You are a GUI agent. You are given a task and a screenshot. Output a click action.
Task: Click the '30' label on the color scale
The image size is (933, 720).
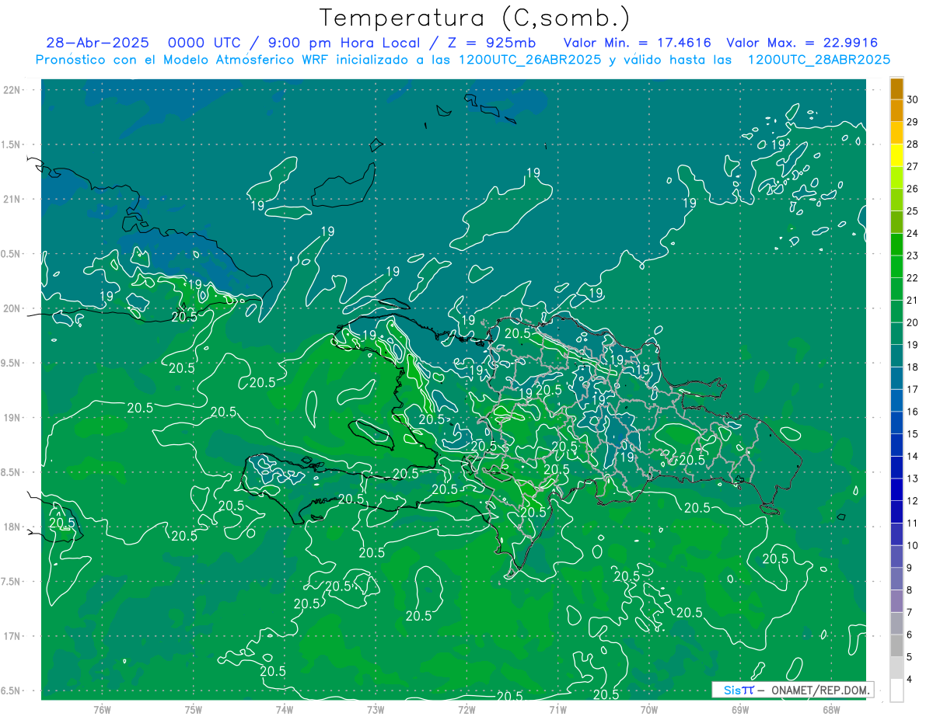coord(913,99)
